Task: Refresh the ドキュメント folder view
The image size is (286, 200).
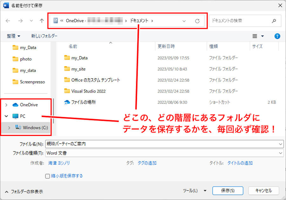Action: 197,21
